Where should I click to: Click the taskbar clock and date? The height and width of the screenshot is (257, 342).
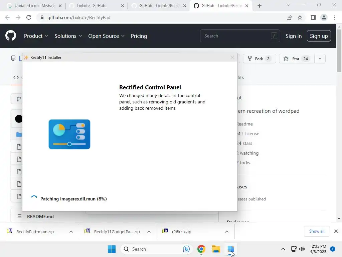pos(319,249)
